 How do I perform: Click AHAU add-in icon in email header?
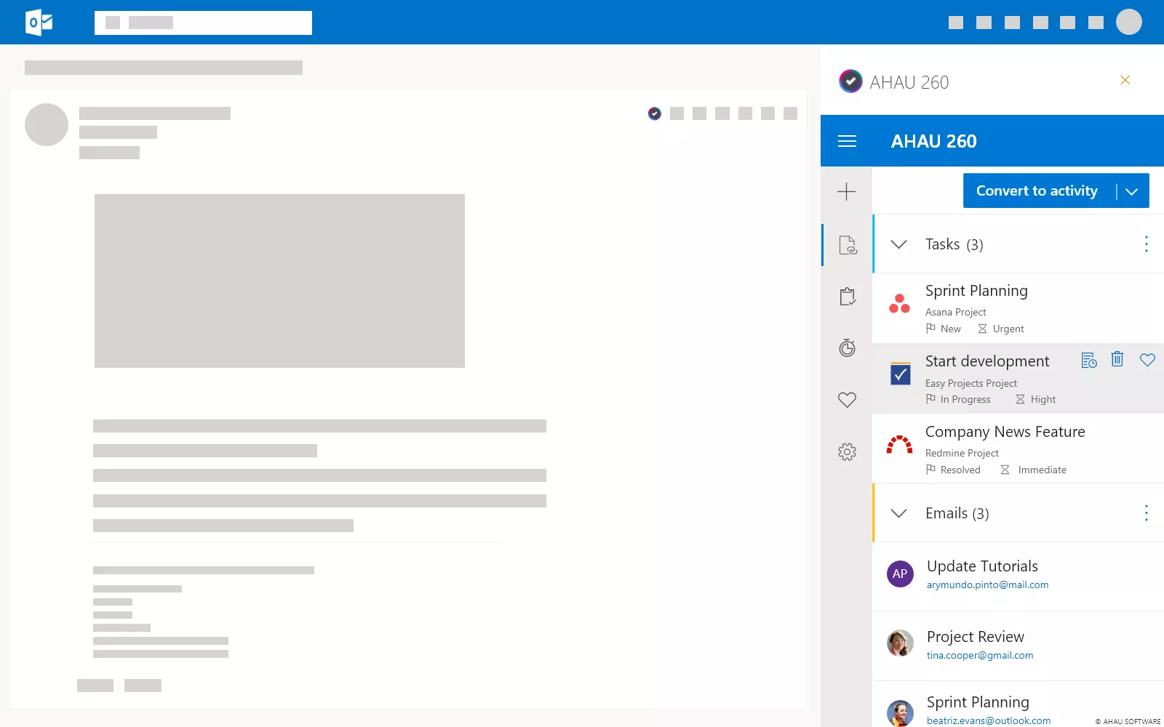click(655, 113)
